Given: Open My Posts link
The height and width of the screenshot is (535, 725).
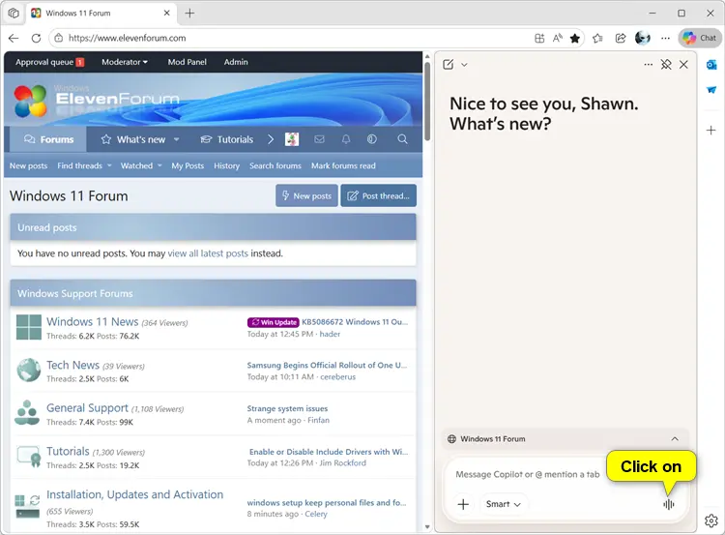Looking at the screenshot, I should point(188,165).
